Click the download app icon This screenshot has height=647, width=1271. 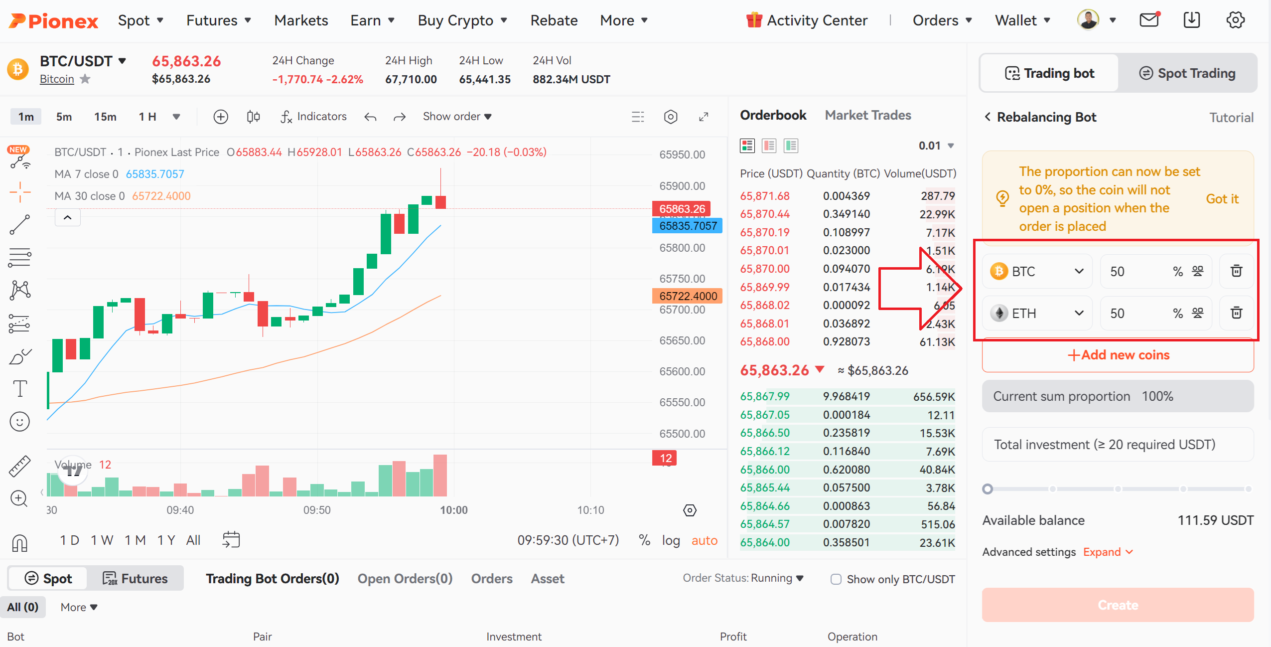point(1191,20)
